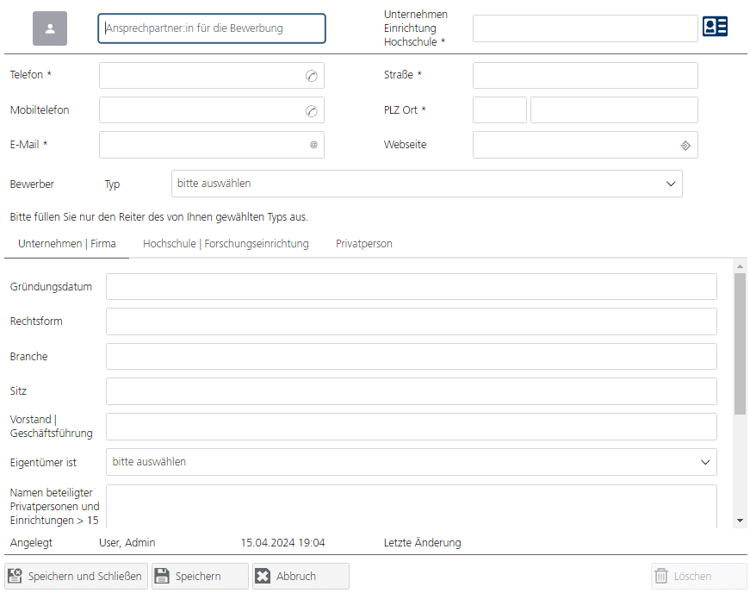Click the phone dial icon in Mobiltelefon field

[x=312, y=111]
